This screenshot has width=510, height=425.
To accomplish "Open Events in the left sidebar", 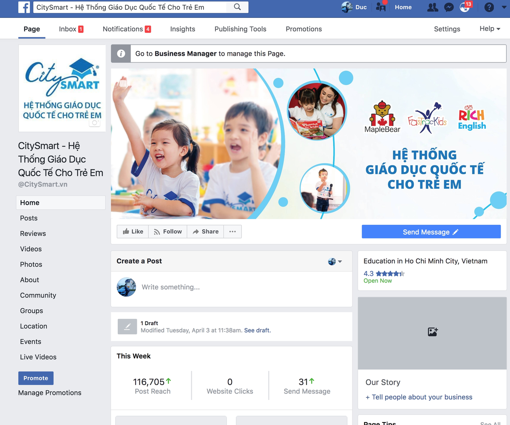I will pos(31,342).
